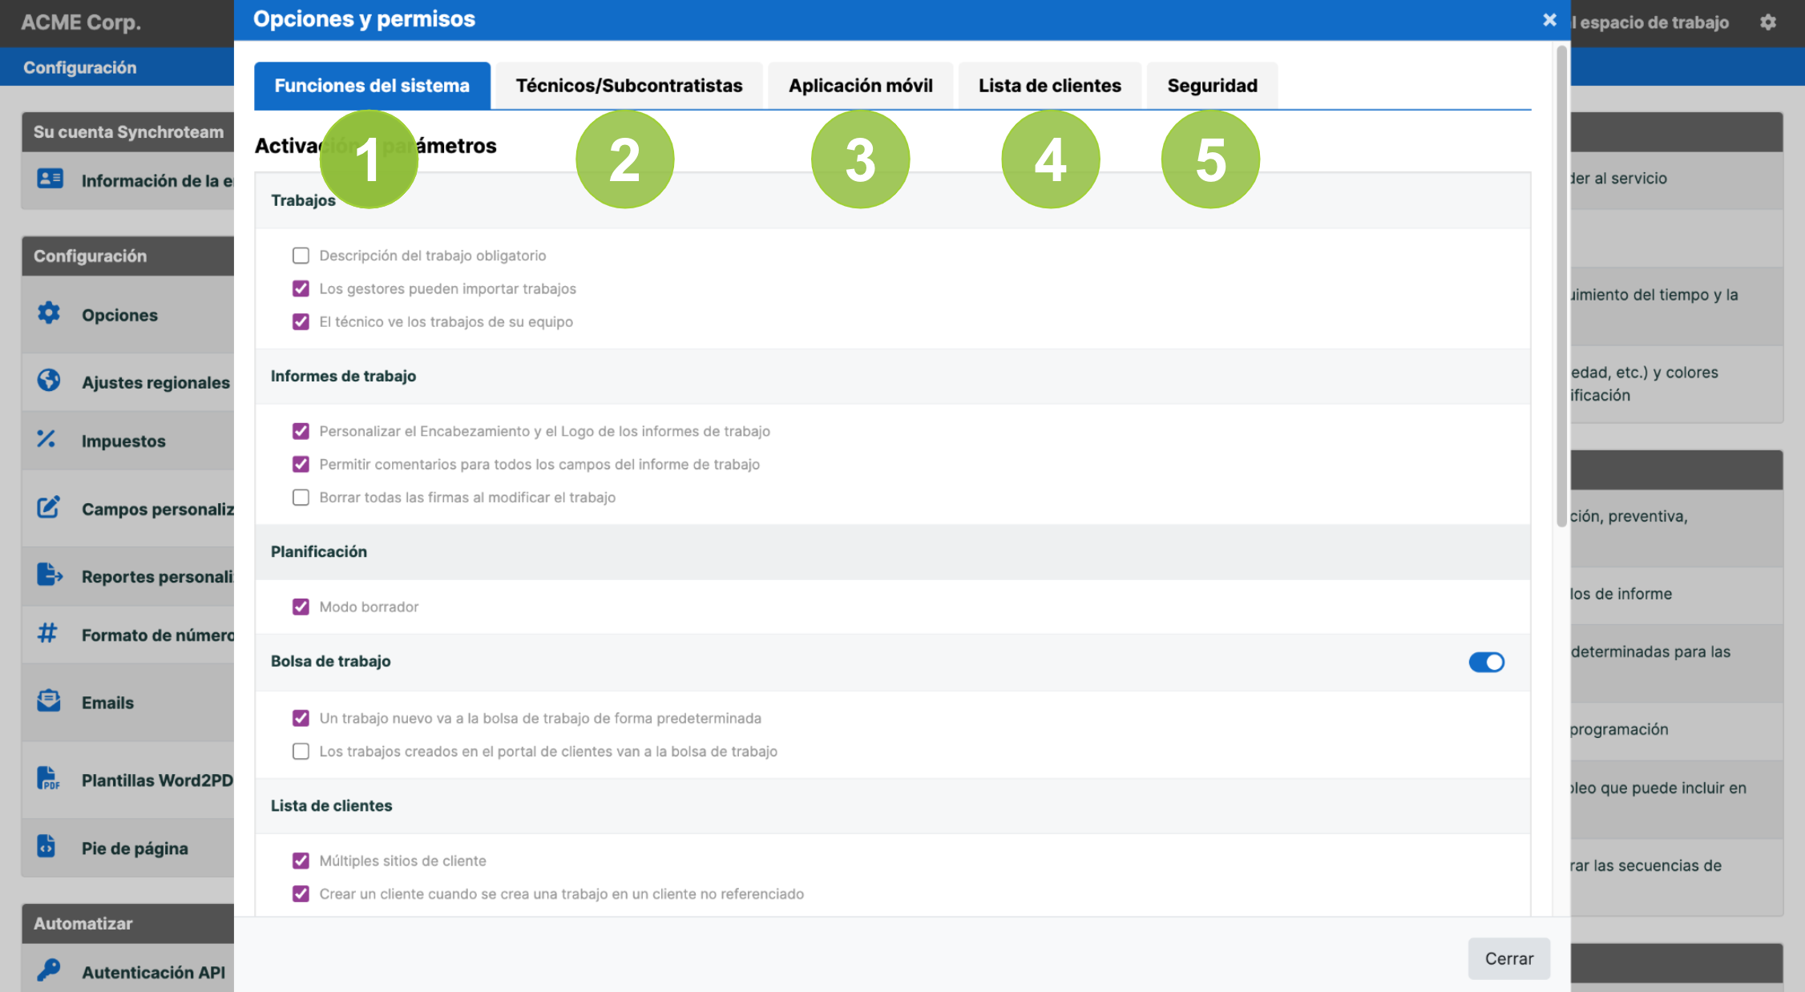This screenshot has width=1805, height=992.
Task: Click the PDF icon for Plantillas Word2PDF
Action: pos(48,778)
